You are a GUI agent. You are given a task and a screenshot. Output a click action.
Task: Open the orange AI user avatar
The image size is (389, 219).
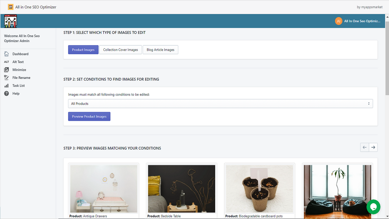[x=339, y=21]
